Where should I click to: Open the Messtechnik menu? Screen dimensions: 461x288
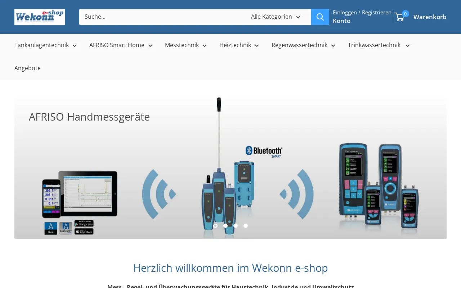click(182, 45)
